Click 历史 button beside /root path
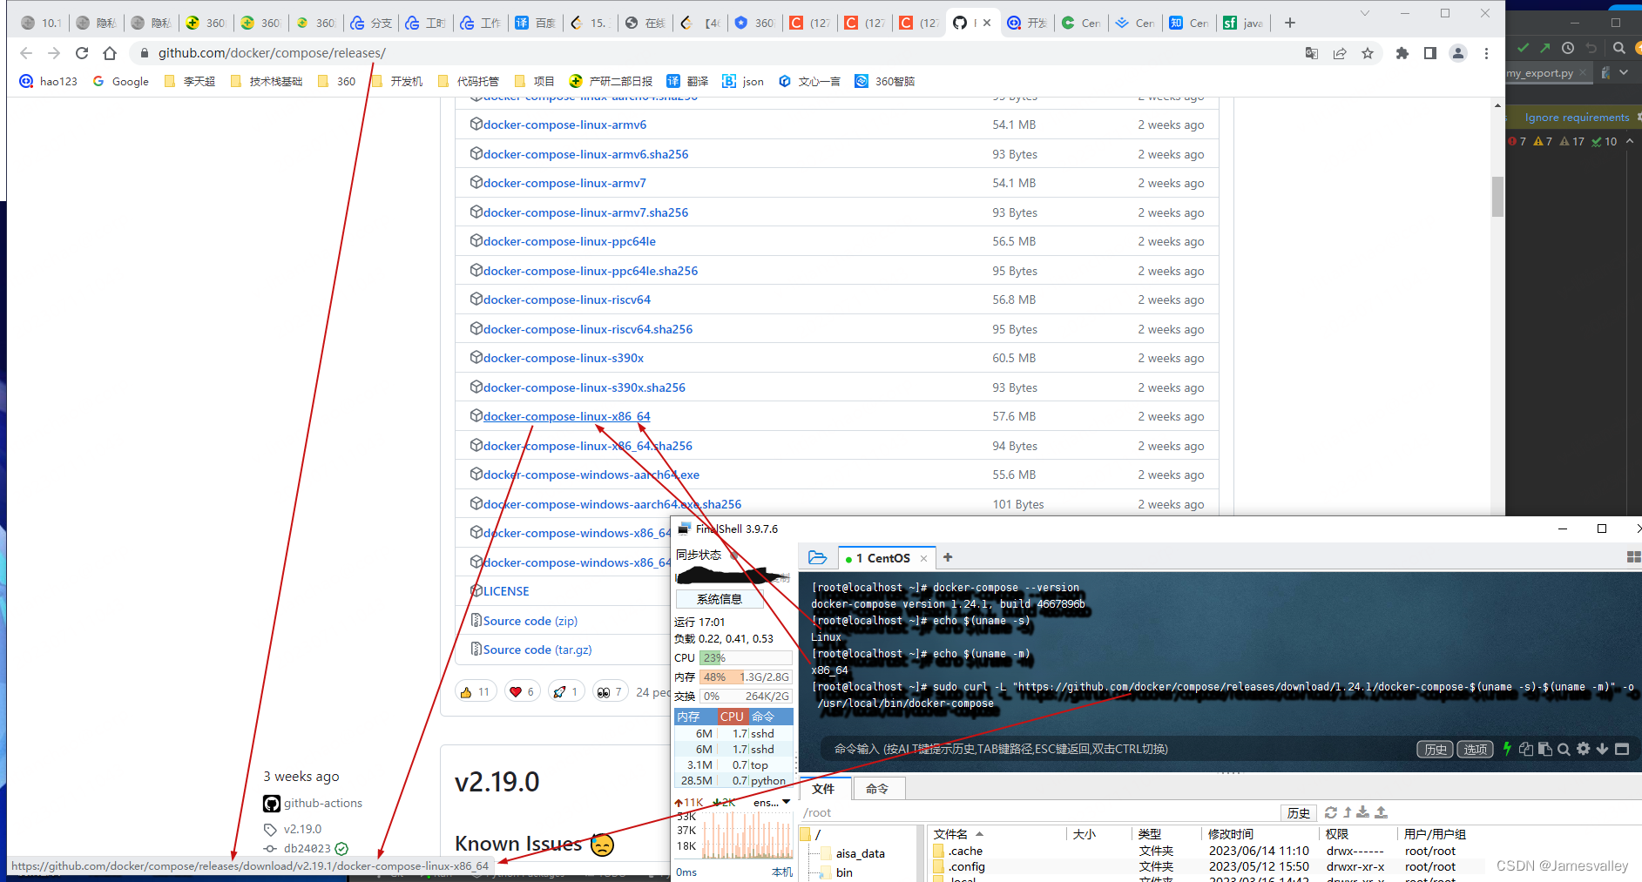This screenshot has height=882, width=1642. tap(1298, 812)
